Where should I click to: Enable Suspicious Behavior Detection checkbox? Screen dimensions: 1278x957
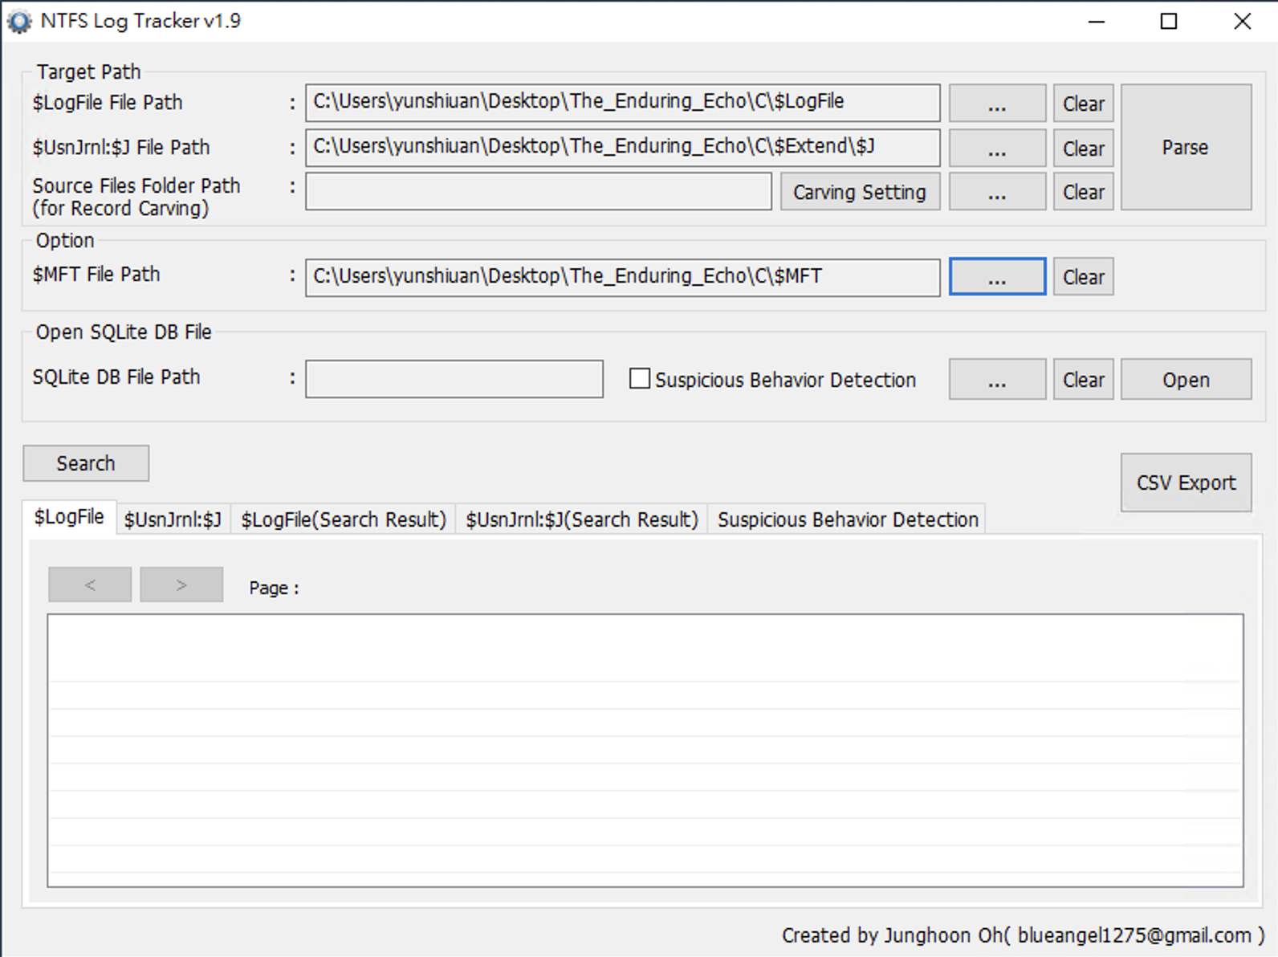[x=640, y=379]
